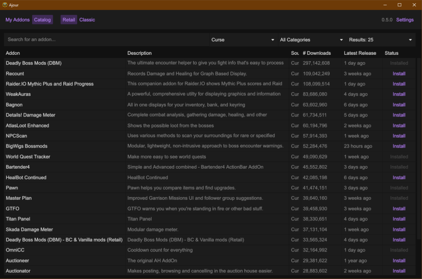Install the GTFO addon
Image resolution: width=422 pixels, height=279 pixels.
(x=399, y=208)
